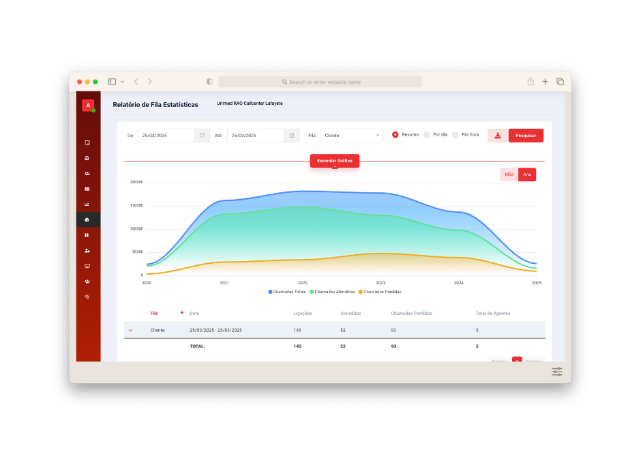Toggle 'Chamadas Totais' series in chart legend
Screen dimensions: 641x469
pos(287,292)
